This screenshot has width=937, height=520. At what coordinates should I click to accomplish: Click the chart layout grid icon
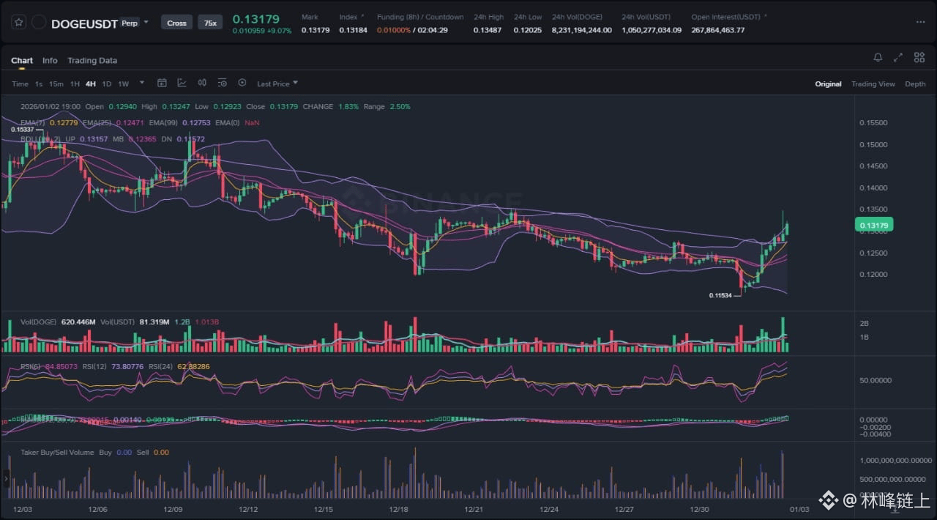pos(918,57)
